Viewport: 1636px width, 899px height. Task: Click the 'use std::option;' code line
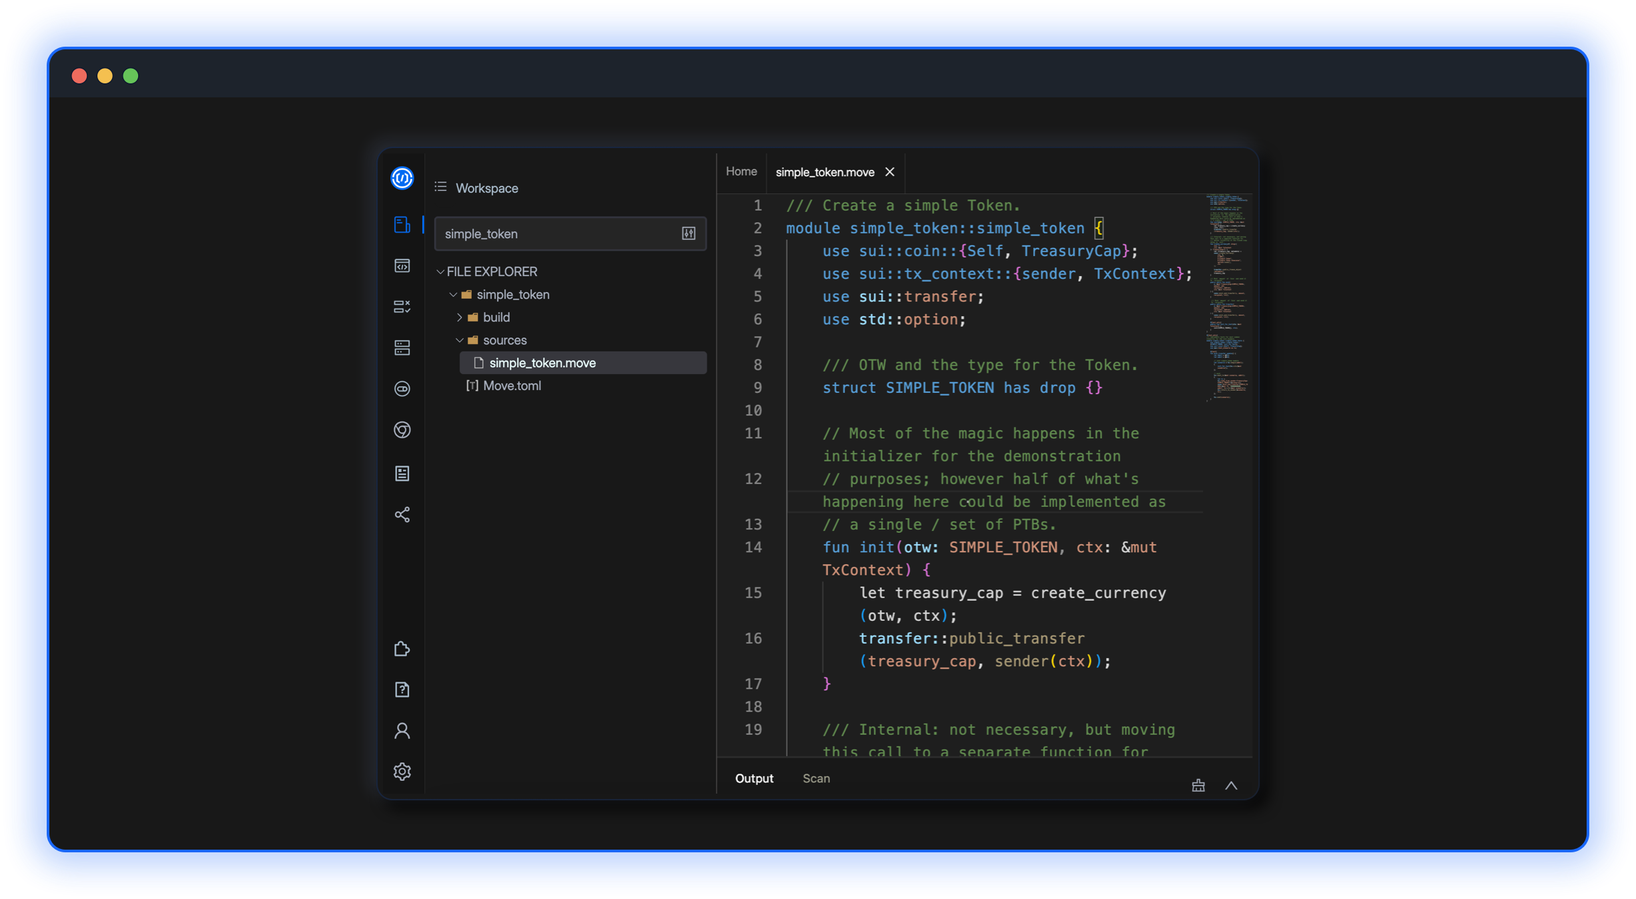894,319
